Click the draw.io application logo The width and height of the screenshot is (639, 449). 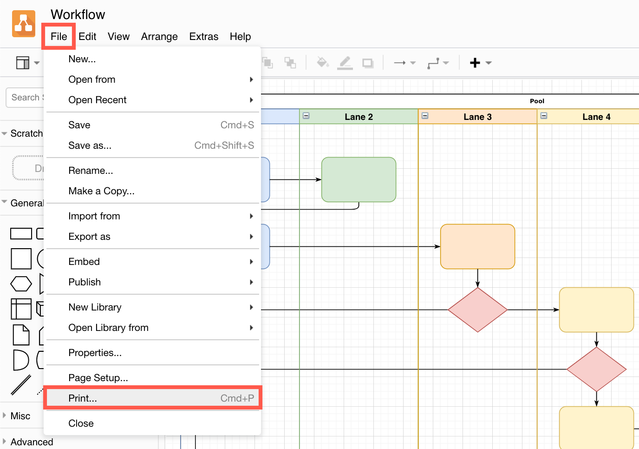[x=23, y=23]
